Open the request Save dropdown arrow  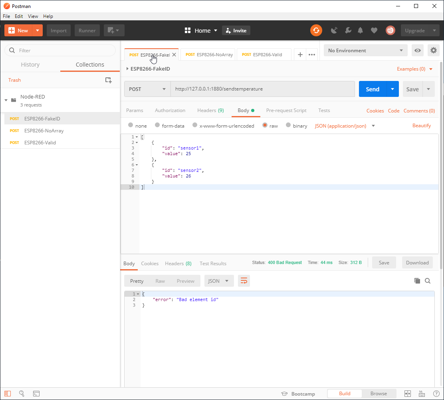(x=428, y=89)
